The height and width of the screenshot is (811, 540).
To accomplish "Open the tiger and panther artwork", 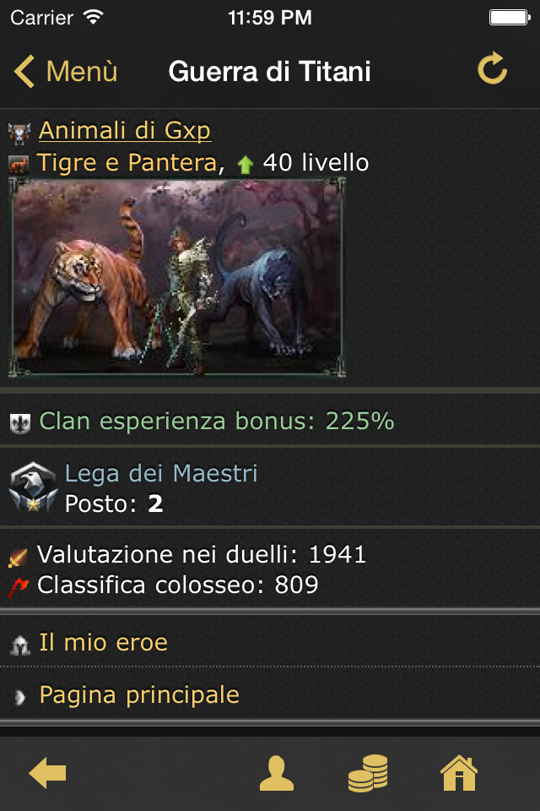I will [177, 277].
